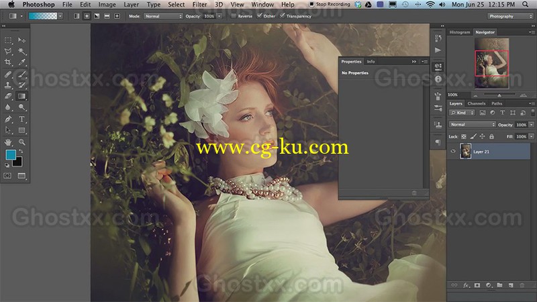Open layer Fill dropdown arrow
Viewport: 537px width, 302px height.
click(532, 137)
